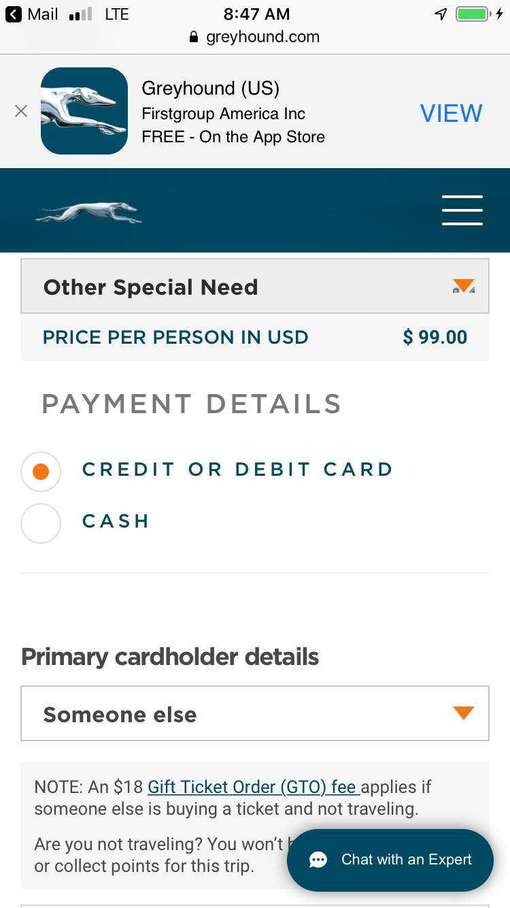The image size is (510, 908).
Task: Tap the Greyhound running dog logo
Action: [x=88, y=213]
